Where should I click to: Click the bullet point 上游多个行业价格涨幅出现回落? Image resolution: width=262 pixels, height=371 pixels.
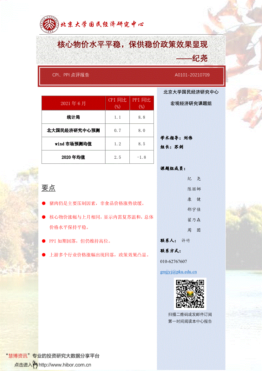tap(99, 255)
